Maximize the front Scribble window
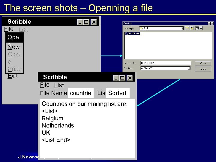The height and width of the screenshot is (162, 216). point(122,78)
